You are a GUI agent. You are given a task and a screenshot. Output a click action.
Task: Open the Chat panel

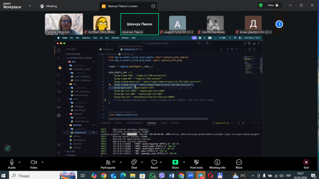tap(134, 164)
